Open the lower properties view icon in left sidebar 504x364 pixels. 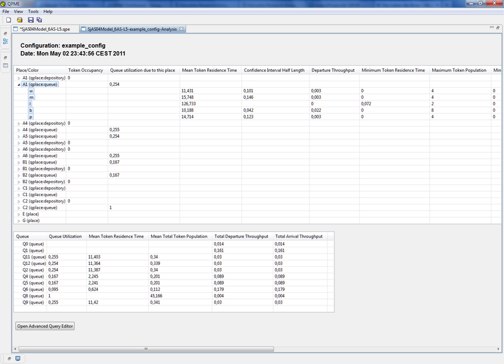click(x=5, y=65)
